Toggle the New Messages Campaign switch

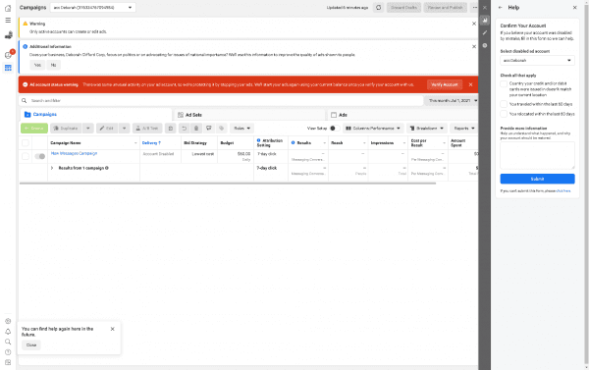tap(39, 156)
